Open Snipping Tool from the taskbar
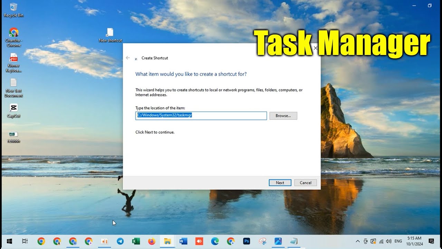 pos(262,241)
